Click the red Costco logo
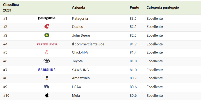This screenshot has width=201, height=102. click(x=47, y=26)
